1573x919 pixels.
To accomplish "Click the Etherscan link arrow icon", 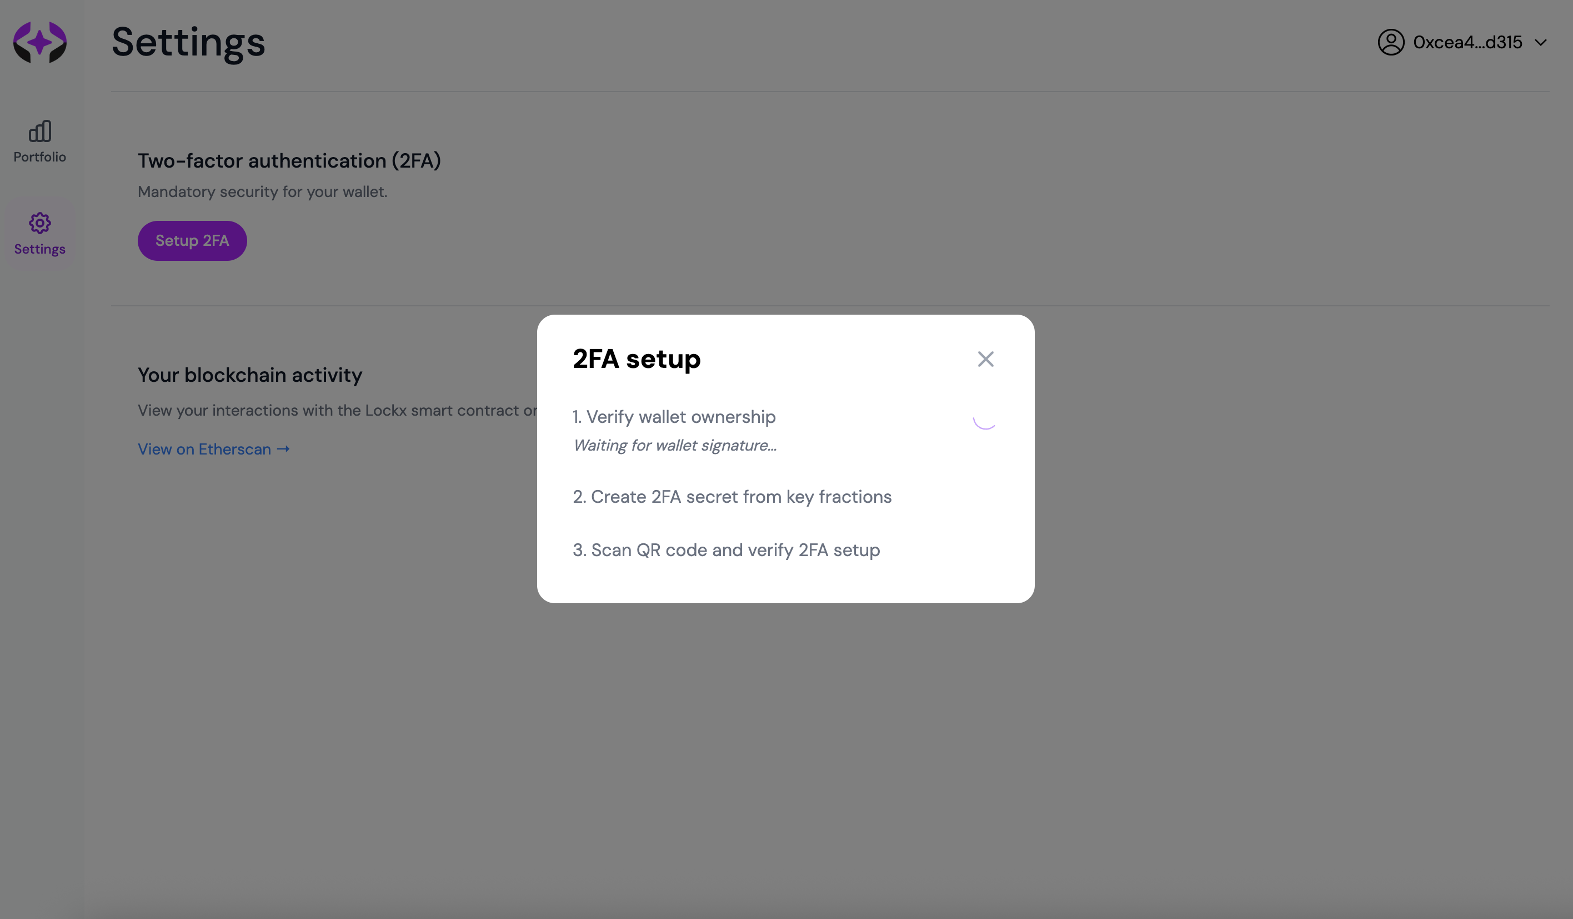I will 283,449.
